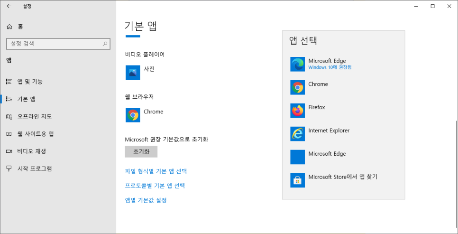Screen dimensions: 458x234
Task: Click the 비디오 재생 camera icon
Action: click(9, 151)
